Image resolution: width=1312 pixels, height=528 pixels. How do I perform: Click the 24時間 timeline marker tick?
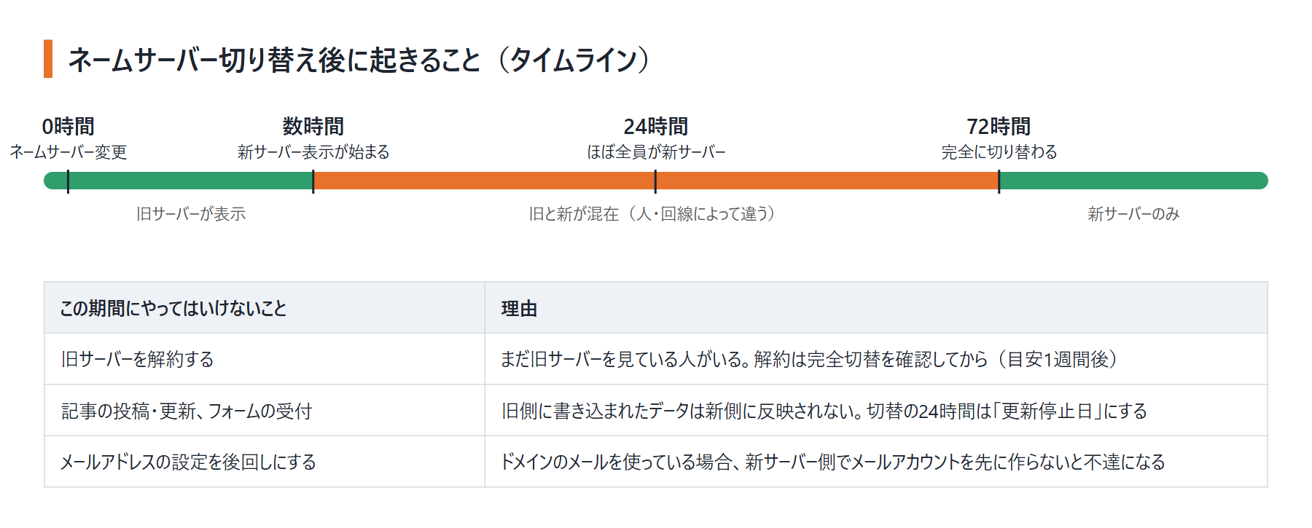pyautogui.click(x=655, y=181)
